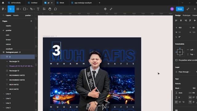Open Dev mode link icon beside Share
This screenshot has height=111, width=197.
pyautogui.click(x=188, y=9)
